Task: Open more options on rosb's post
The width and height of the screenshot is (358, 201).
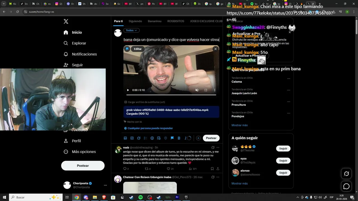Action: point(218,147)
